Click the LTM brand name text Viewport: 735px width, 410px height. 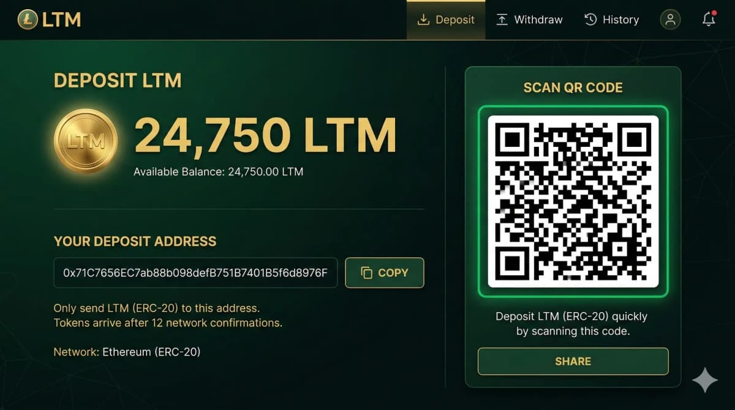(61, 20)
